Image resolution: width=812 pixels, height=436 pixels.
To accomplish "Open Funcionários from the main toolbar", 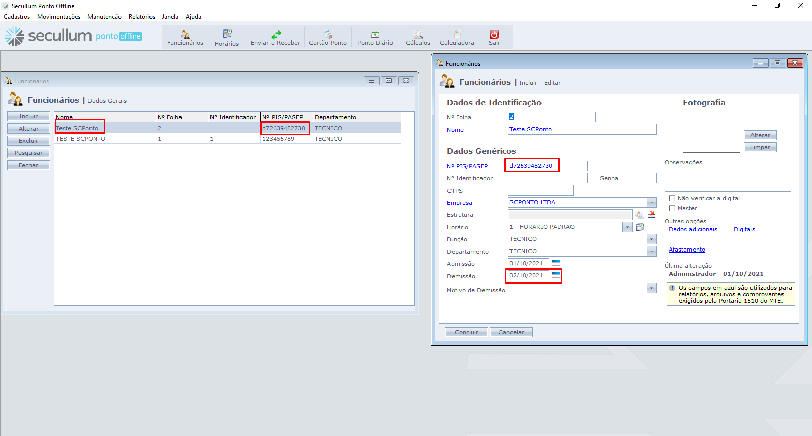I will point(185,38).
